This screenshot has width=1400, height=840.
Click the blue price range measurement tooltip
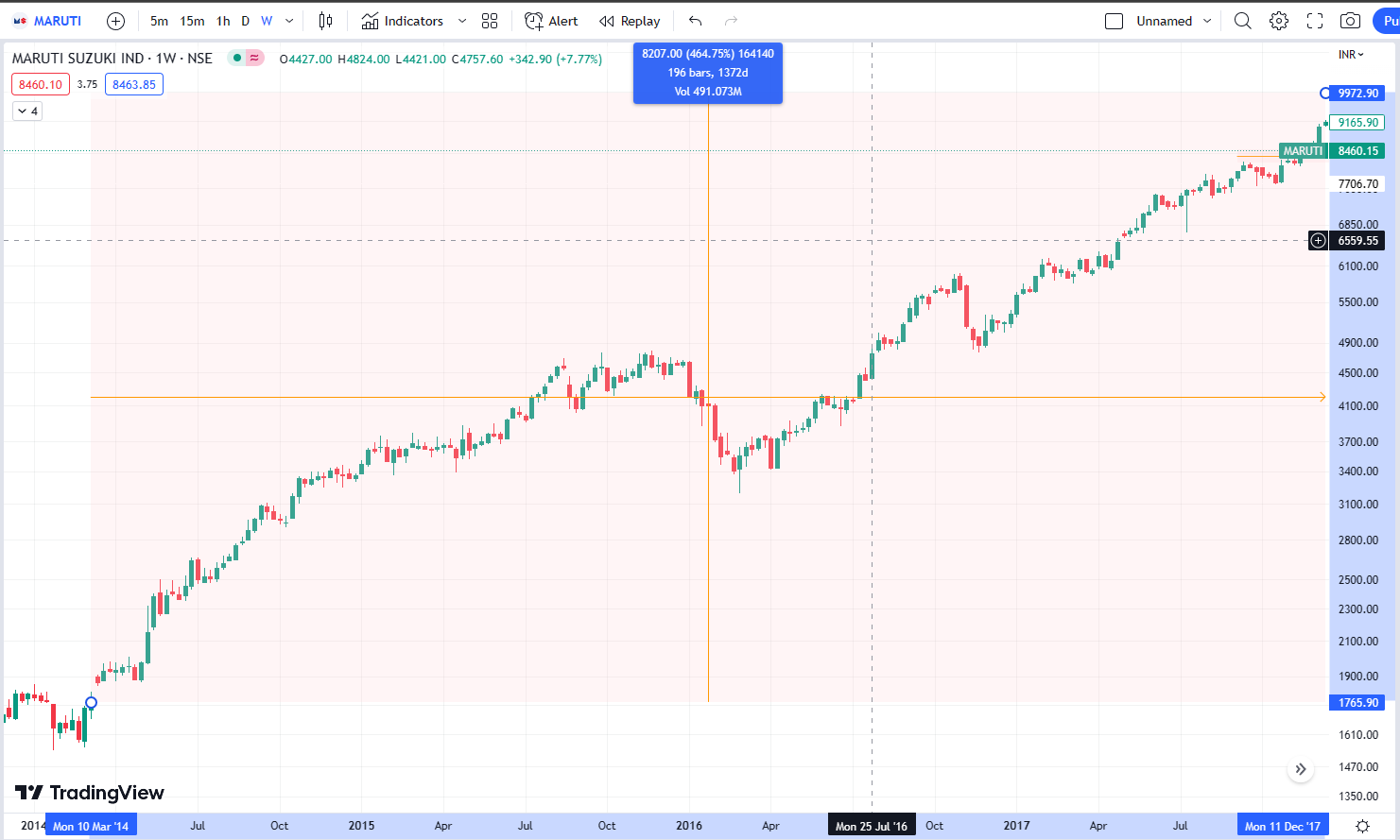pos(708,73)
